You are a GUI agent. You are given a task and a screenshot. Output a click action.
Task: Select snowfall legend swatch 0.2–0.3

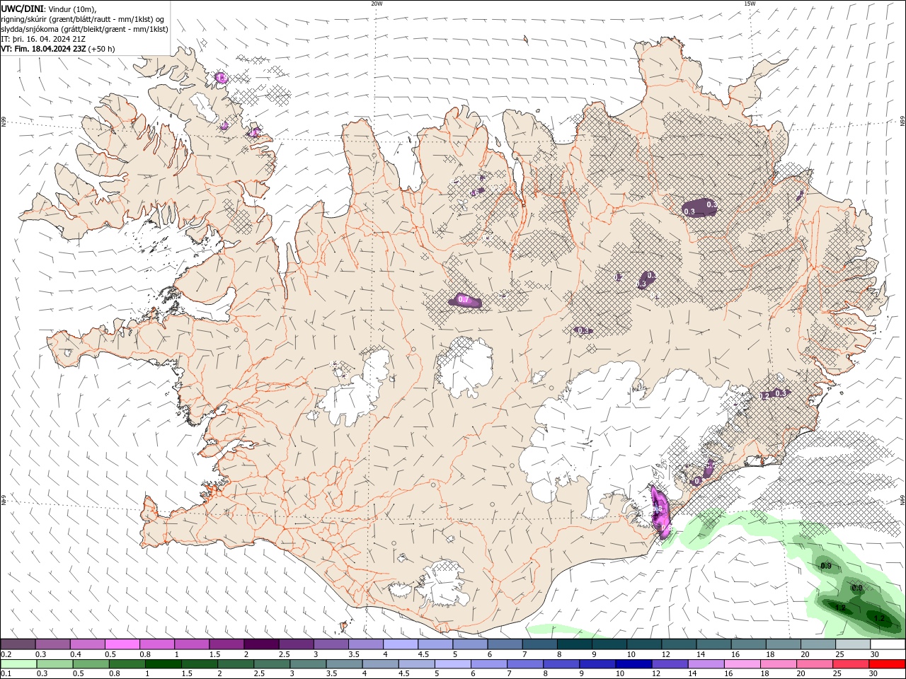pyautogui.click(x=18, y=644)
